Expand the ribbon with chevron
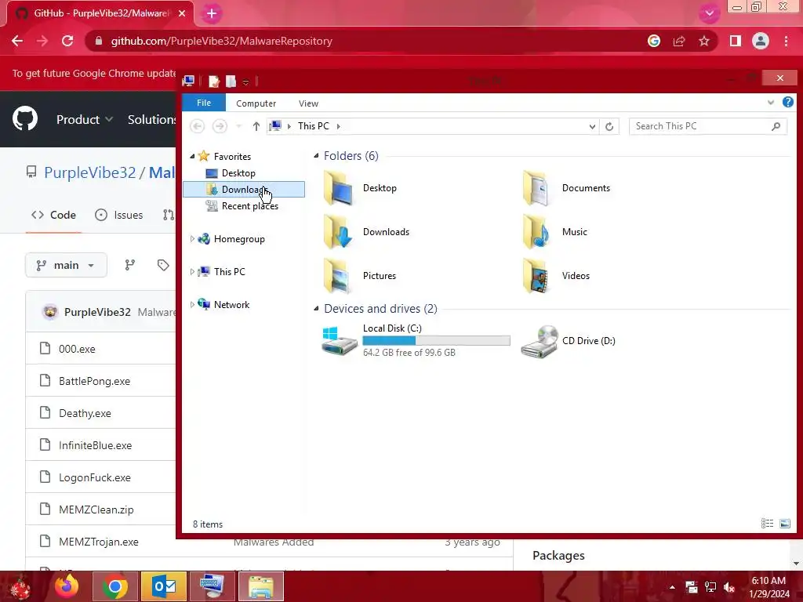Viewport: 803px width, 602px height. point(770,103)
